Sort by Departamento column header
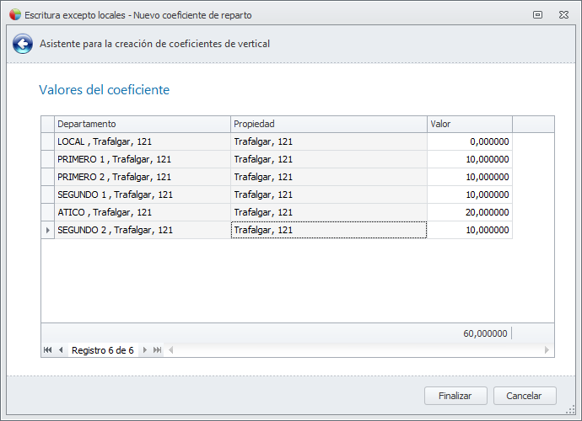Screen dimensions: 582x421 tap(142, 124)
